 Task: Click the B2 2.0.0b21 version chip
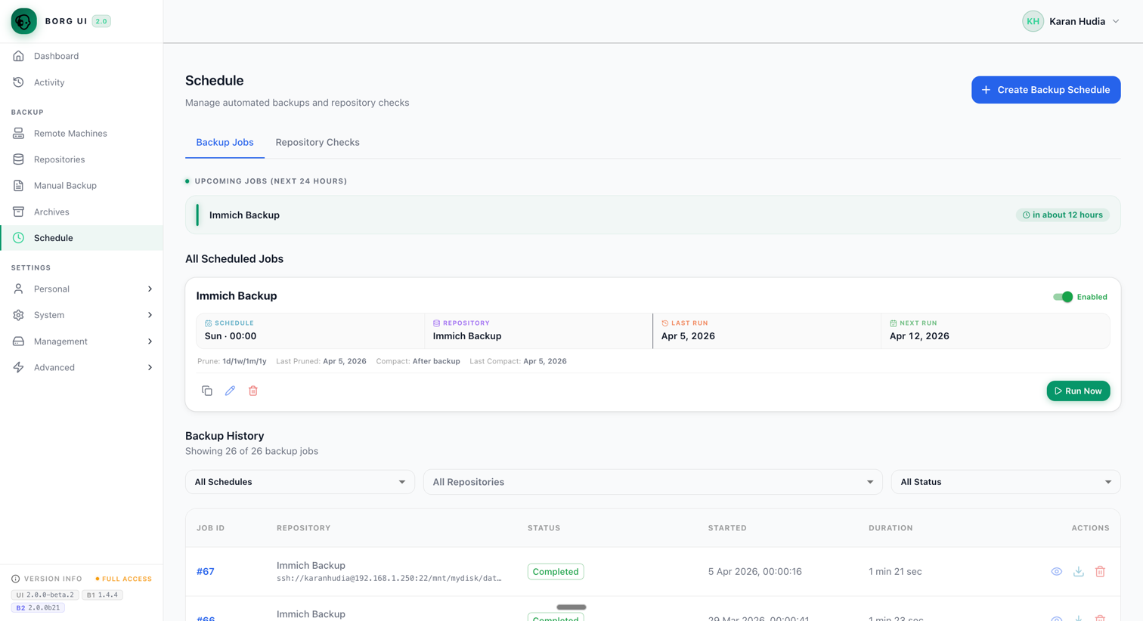[38, 607]
